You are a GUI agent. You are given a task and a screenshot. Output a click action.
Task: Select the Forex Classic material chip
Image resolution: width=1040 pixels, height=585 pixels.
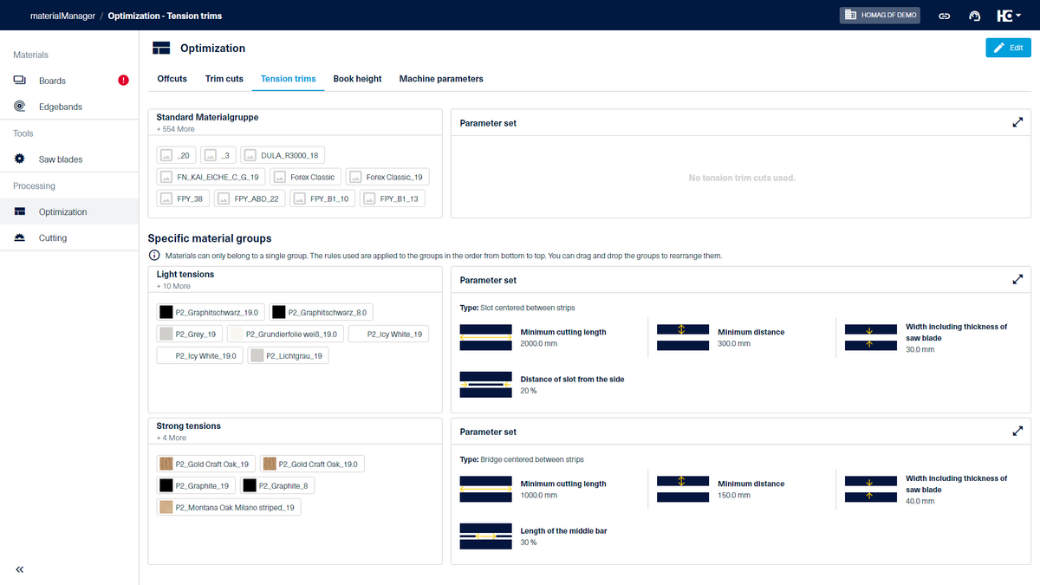point(304,177)
